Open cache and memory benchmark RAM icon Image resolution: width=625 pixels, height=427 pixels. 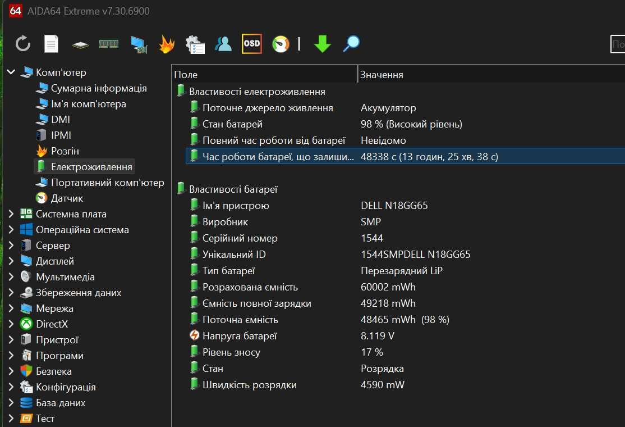[x=109, y=44]
